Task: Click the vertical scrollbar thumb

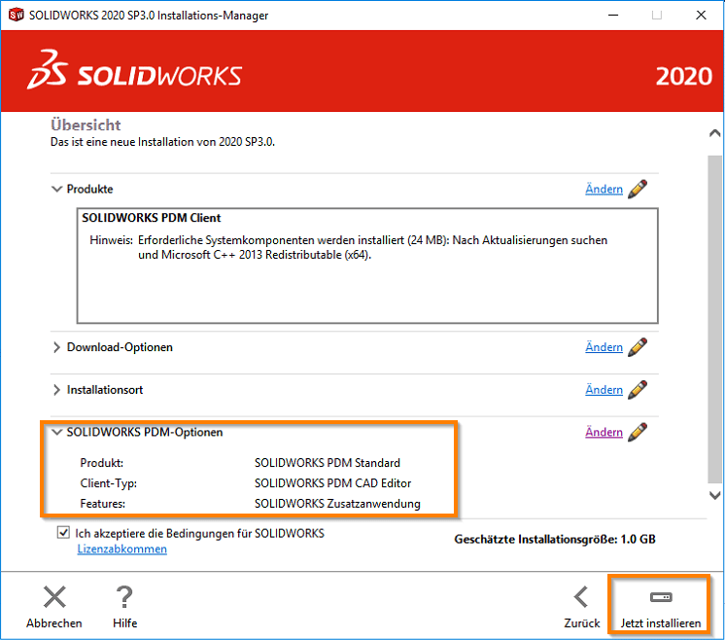Action: tap(714, 319)
